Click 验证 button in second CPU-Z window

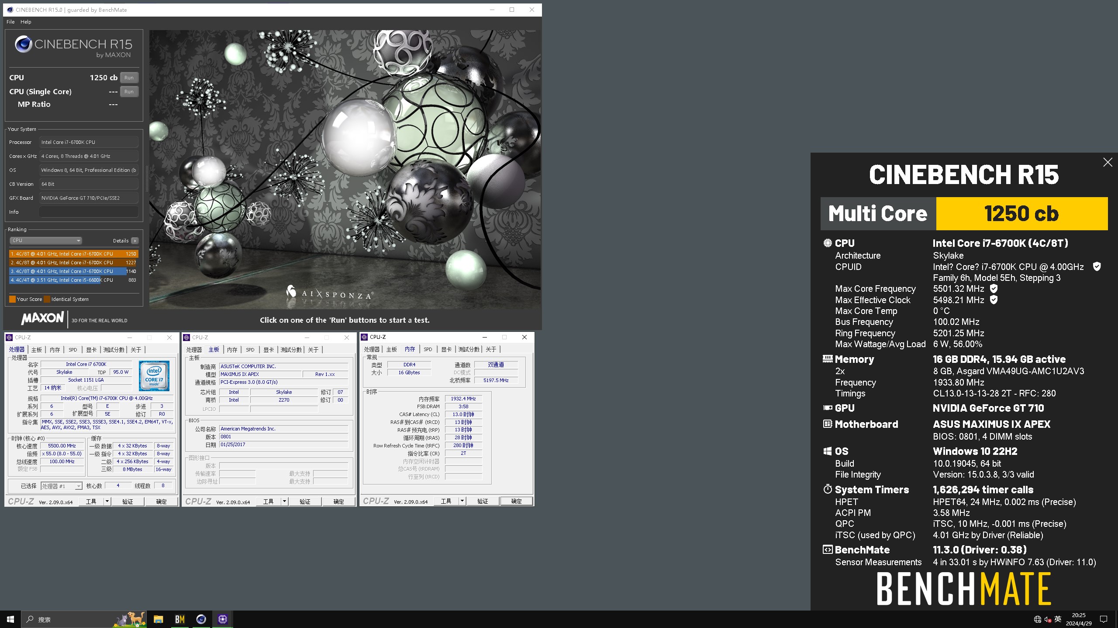(x=305, y=502)
